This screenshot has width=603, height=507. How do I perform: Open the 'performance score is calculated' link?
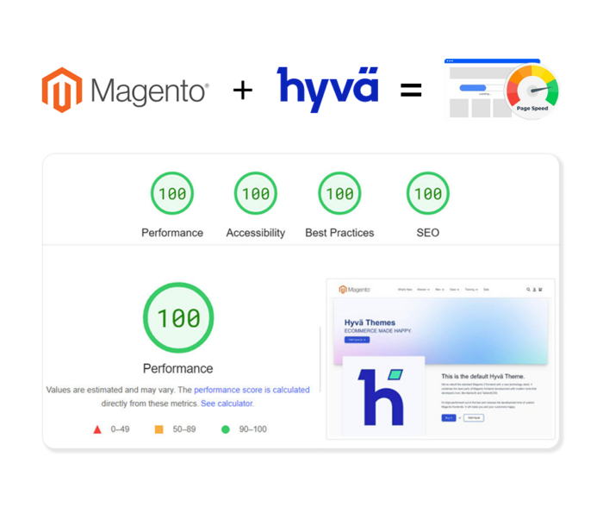252,390
